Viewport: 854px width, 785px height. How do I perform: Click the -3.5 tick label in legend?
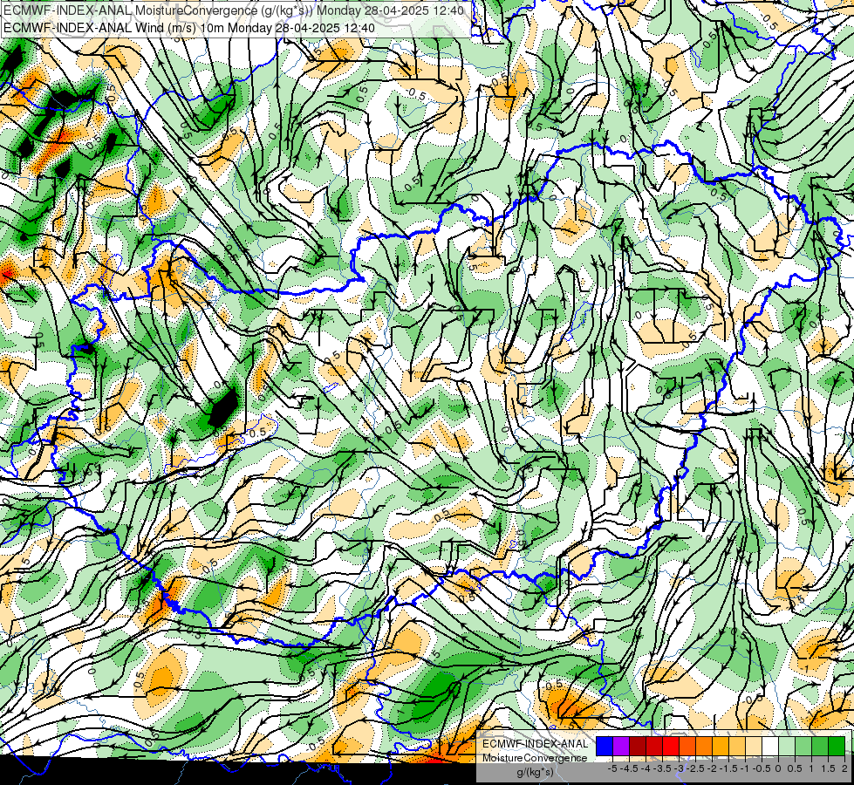click(x=662, y=768)
